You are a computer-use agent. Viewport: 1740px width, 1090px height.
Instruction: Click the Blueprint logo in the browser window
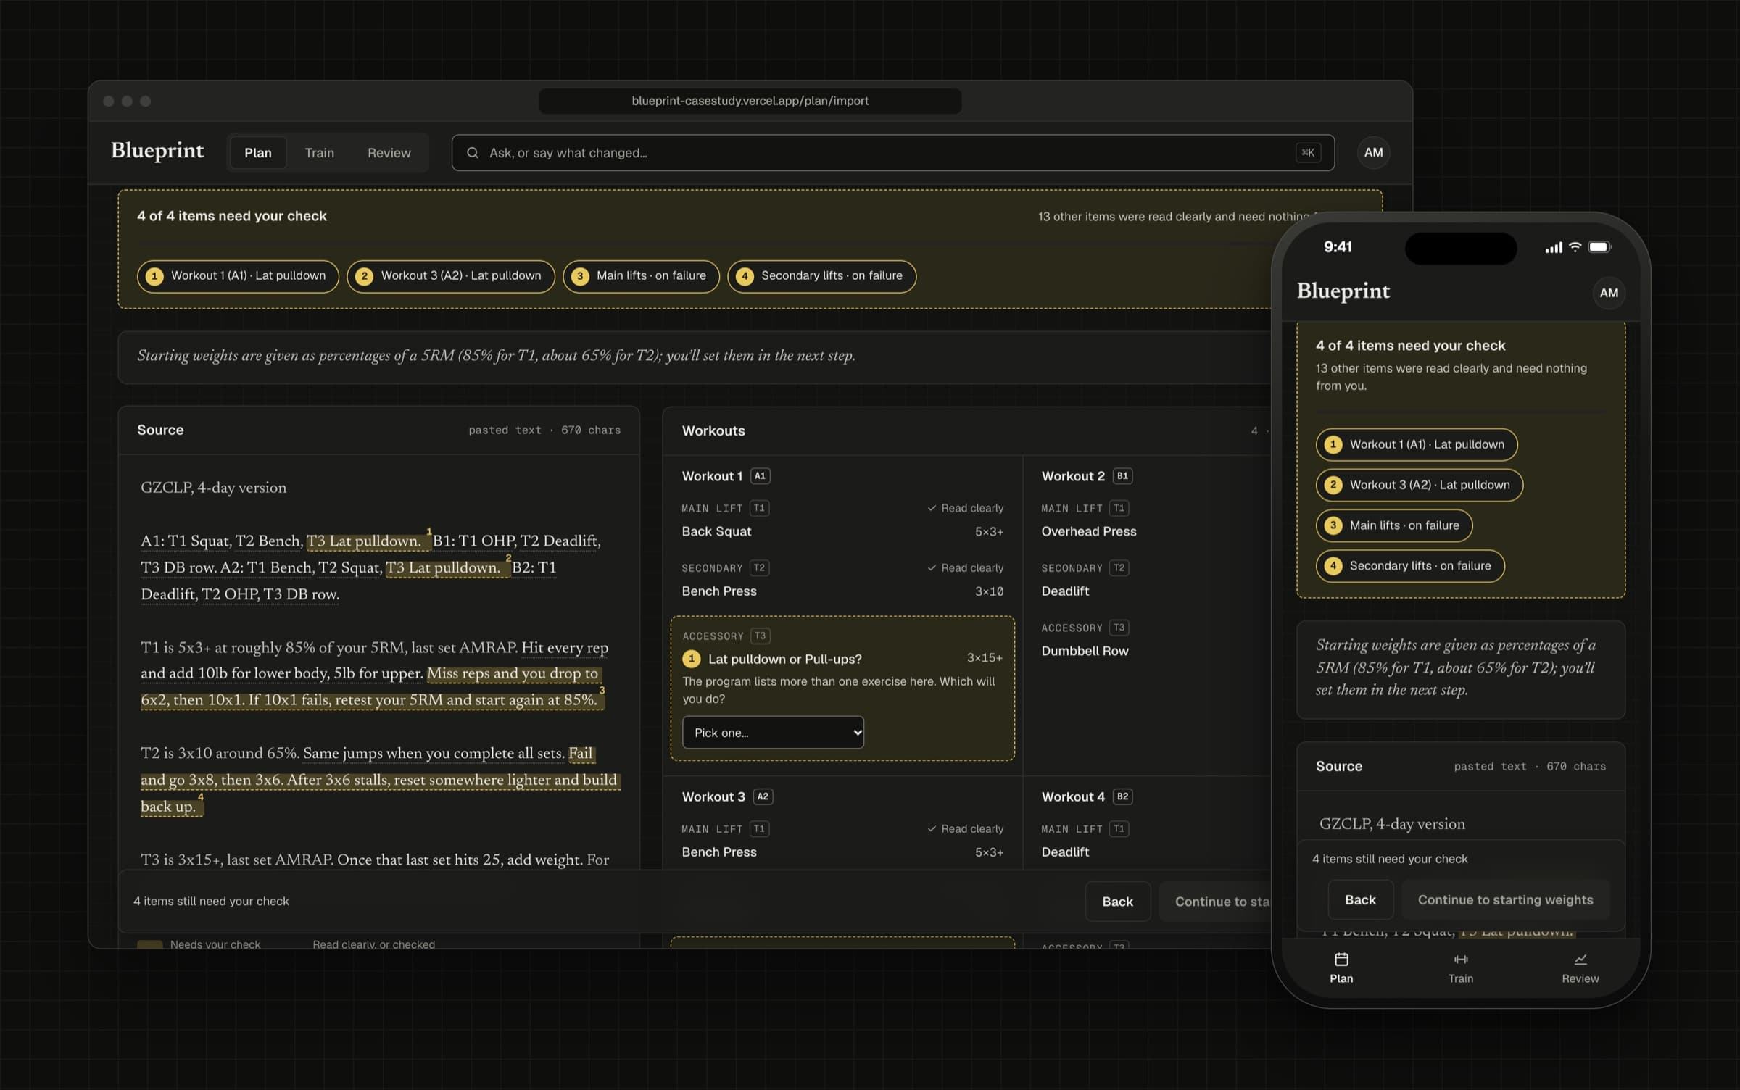click(157, 150)
